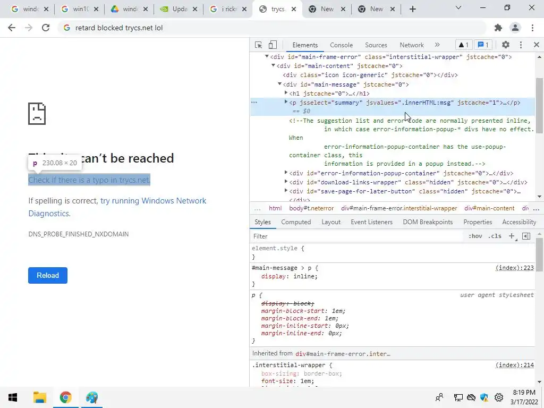Open the People tray icon
This screenshot has width=544, height=408.
click(x=439, y=397)
